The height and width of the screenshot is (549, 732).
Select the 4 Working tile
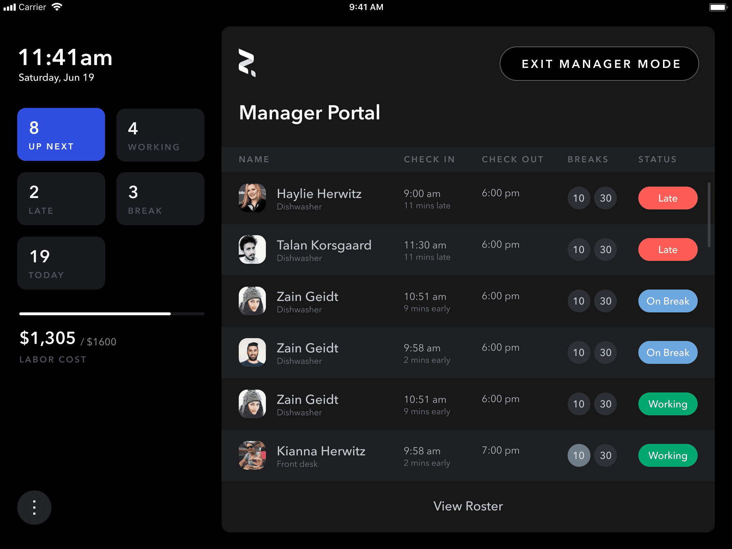pos(160,135)
